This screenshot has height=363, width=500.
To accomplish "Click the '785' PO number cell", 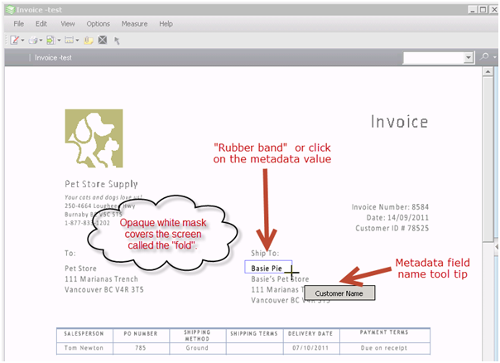I will [x=141, y=348].
